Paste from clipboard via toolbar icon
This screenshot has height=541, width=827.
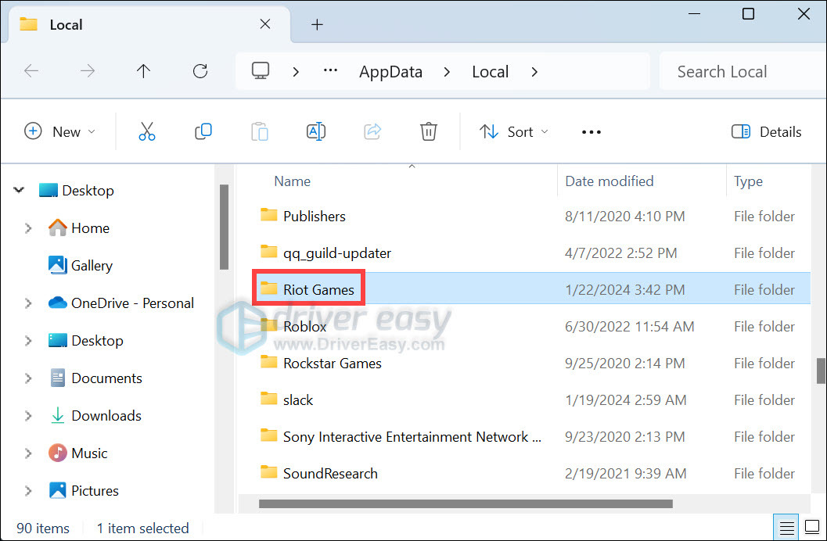[260, 131]
